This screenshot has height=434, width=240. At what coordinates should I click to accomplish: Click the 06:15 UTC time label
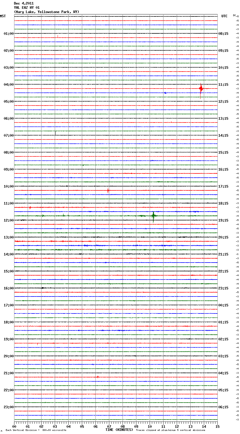tap(223, 407)
